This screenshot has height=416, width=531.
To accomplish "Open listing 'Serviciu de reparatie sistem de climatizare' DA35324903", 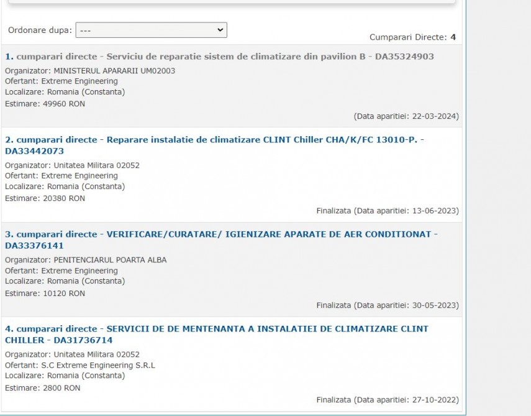I will (x=219, y=57).
